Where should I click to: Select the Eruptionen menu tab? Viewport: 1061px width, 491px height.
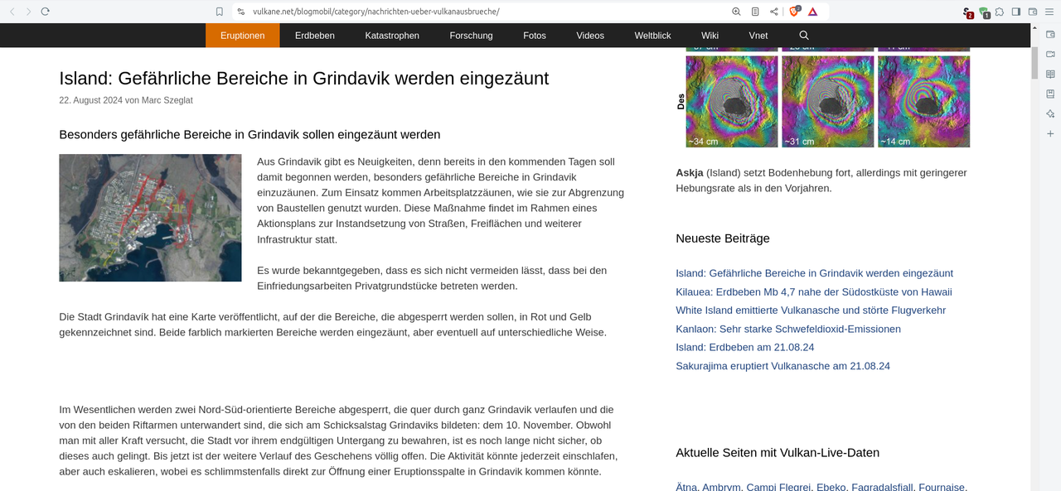coord(243,36)
